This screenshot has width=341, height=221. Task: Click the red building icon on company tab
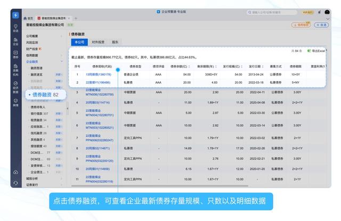tap(39, 18)
